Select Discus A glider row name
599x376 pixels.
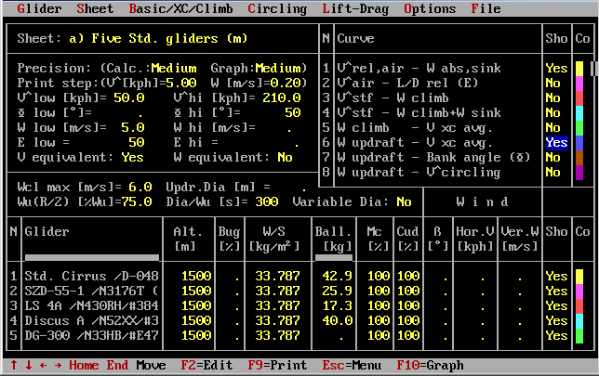91,320
